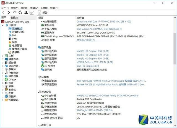Select 计算机名称 in the tree
177x128 pixels.
click(18, 32)
